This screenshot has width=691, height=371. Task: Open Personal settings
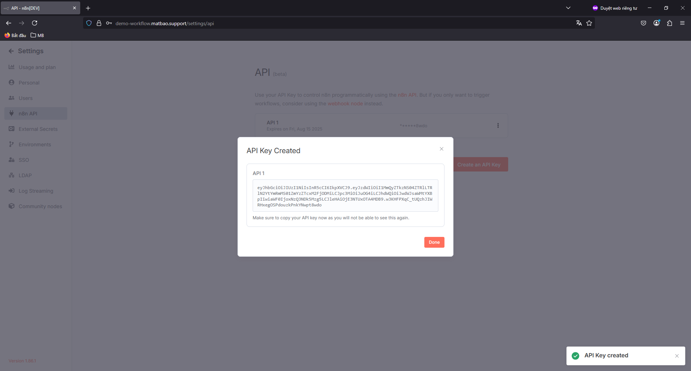pos(36,83)
